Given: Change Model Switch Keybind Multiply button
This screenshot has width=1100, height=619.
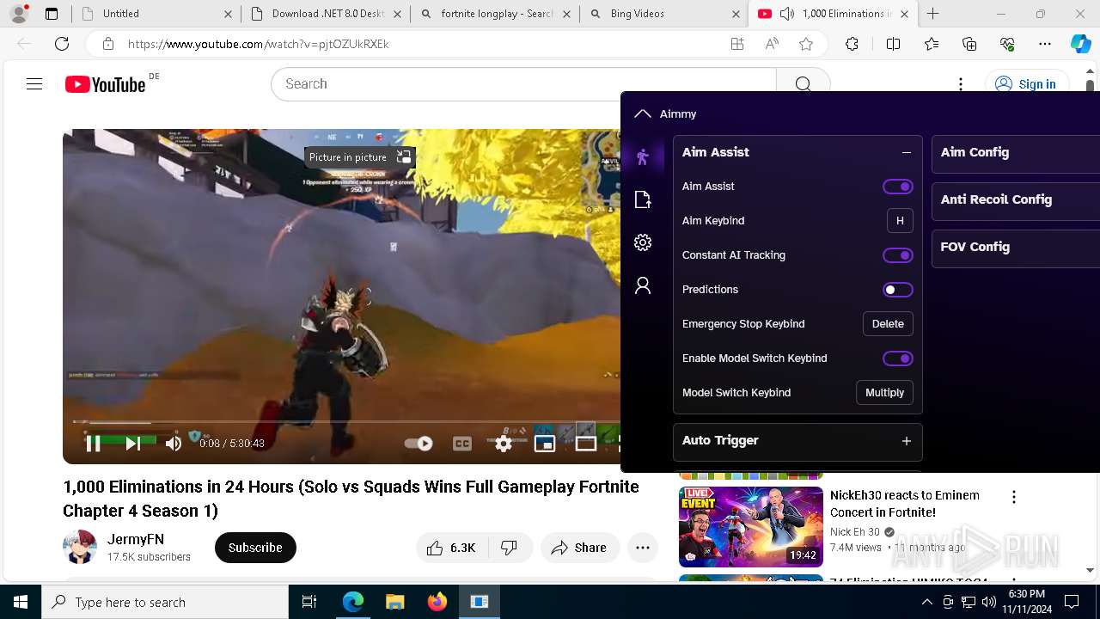Looking at the screenshot, I should click(x=884, y=393).
